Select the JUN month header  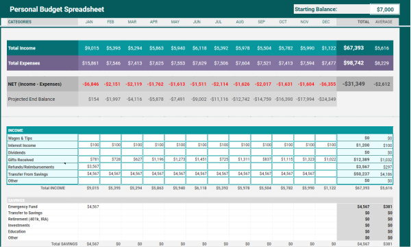pyautogui.click(x=197, y=22)
